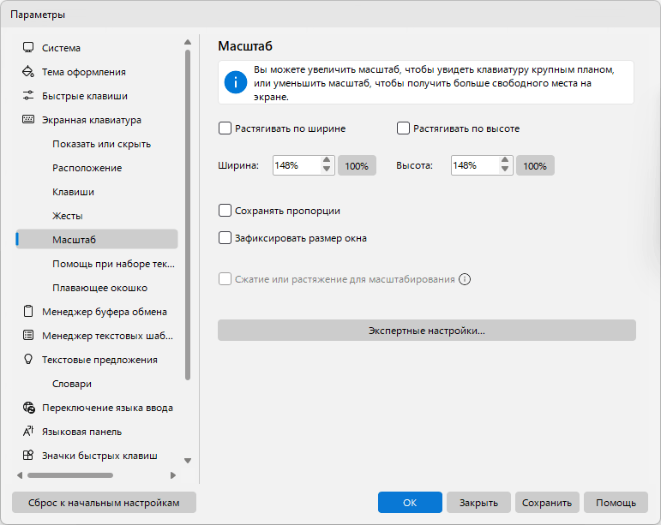Image resolution: width=661 pixels, height=525 pixels.
Task: Open Расположение settings page
Action: pyautogui.click(x=97, y=168)
